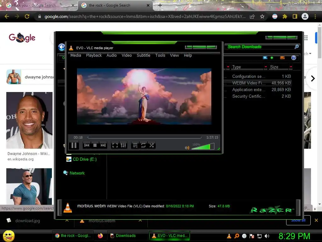Switch to 'the rock - Google Search' tab
Viewport: 322px width, 242px height.
point(115,5)
